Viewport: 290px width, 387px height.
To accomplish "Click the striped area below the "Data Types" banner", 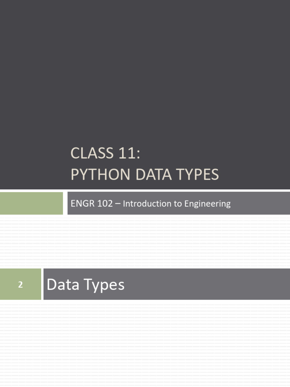I will [x=145, y=340].
